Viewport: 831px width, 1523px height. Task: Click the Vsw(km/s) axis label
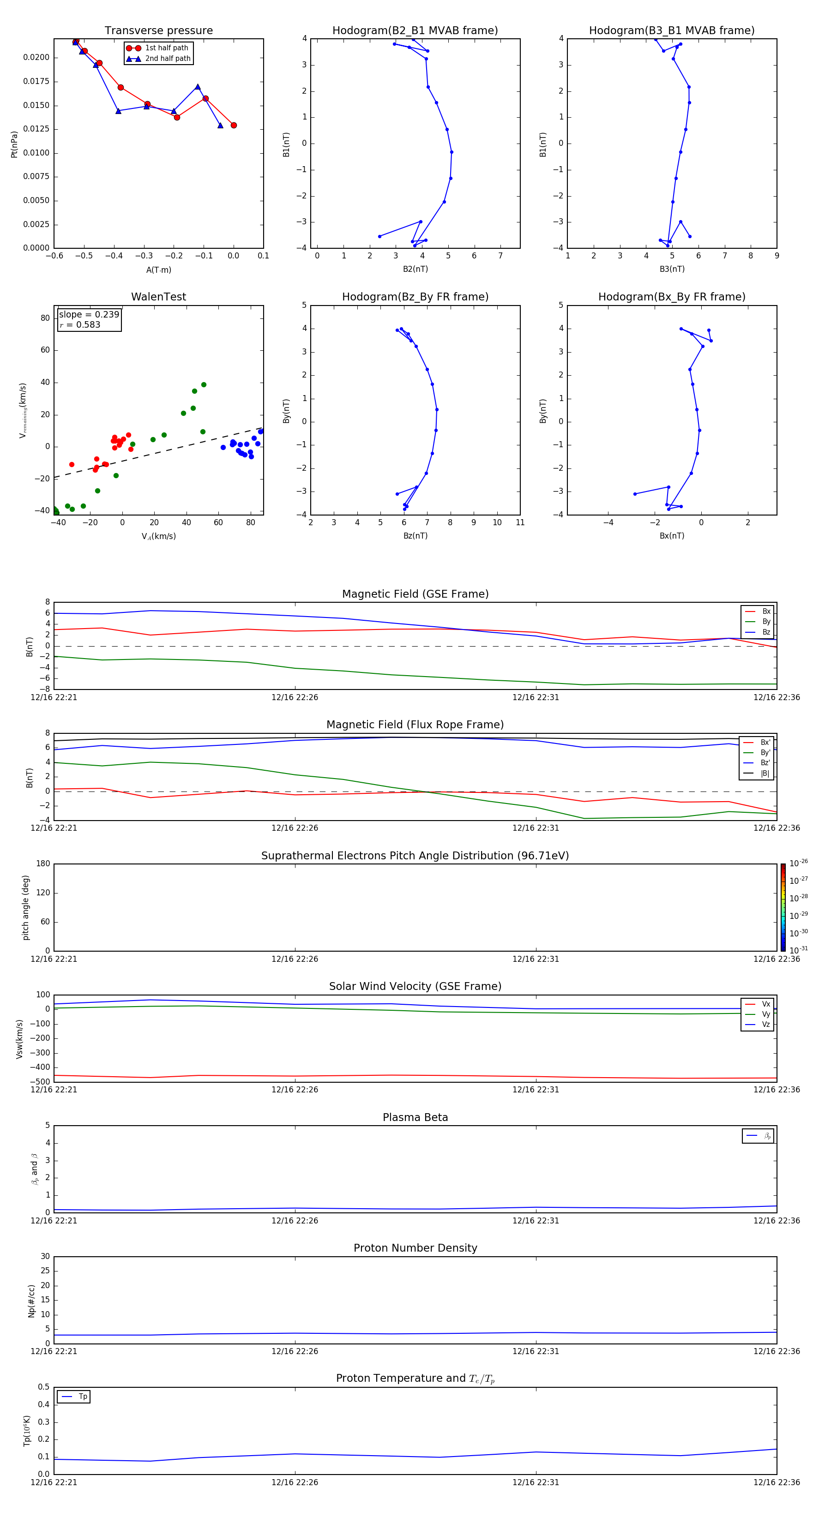coord(19,1039)
